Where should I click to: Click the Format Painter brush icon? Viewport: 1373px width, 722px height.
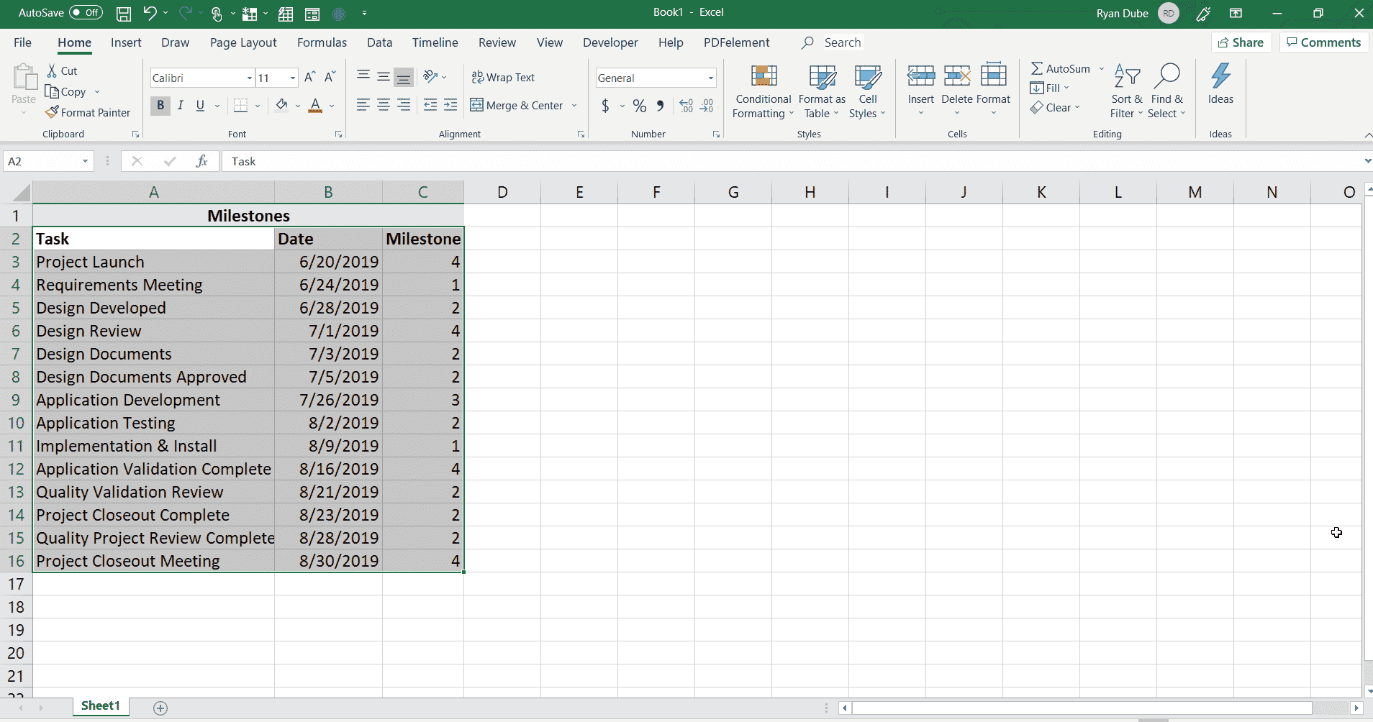coord(52,112)
